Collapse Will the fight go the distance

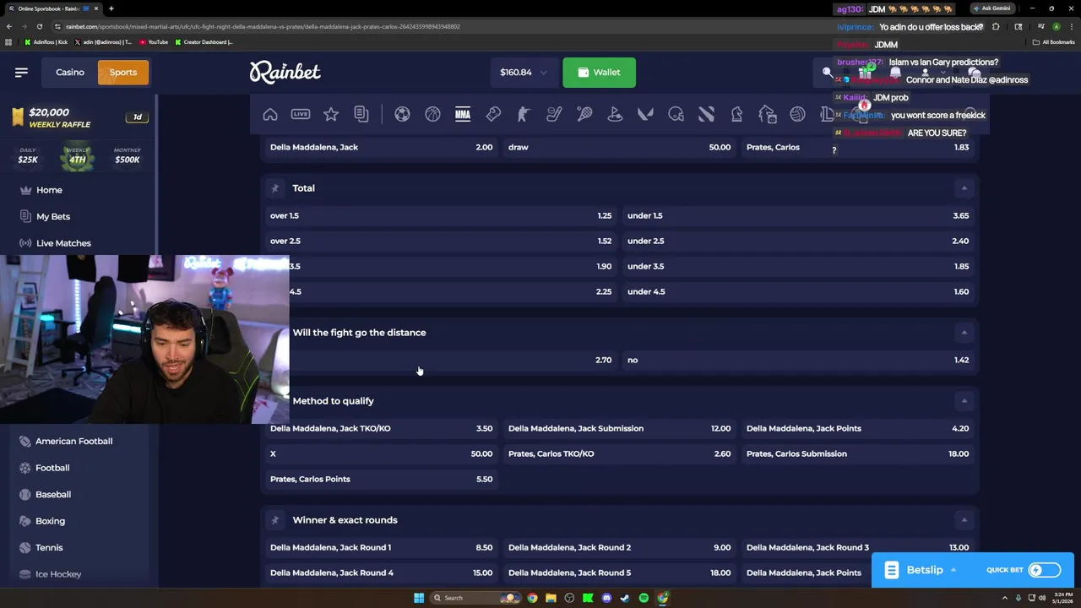[x=964, y=333]
